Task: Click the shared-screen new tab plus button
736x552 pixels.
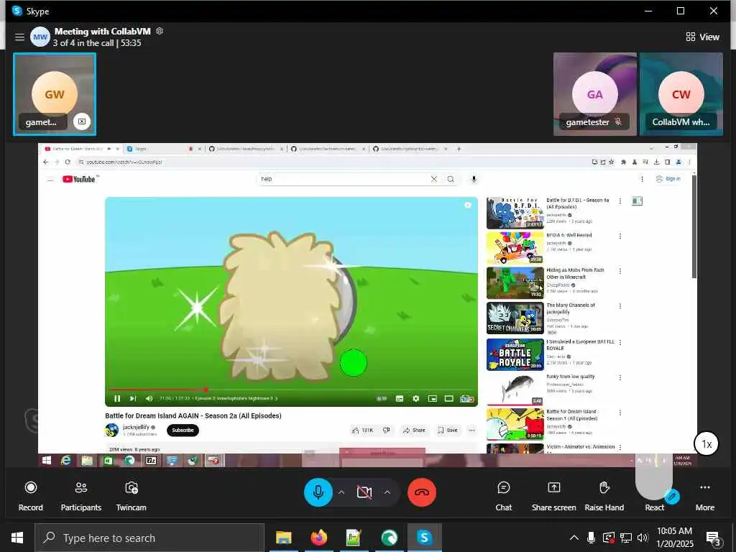Action: click(x=459, y=149)
